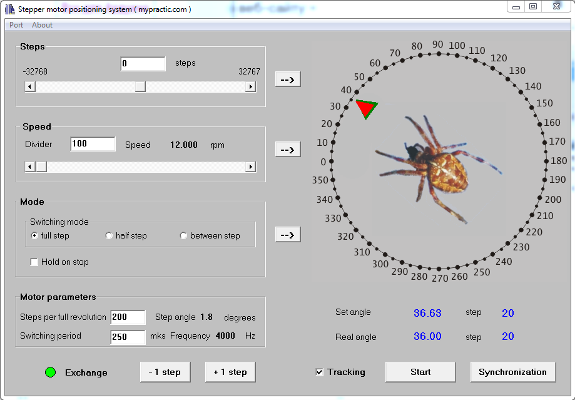Click the Switching period input field

tap(128, 337)
